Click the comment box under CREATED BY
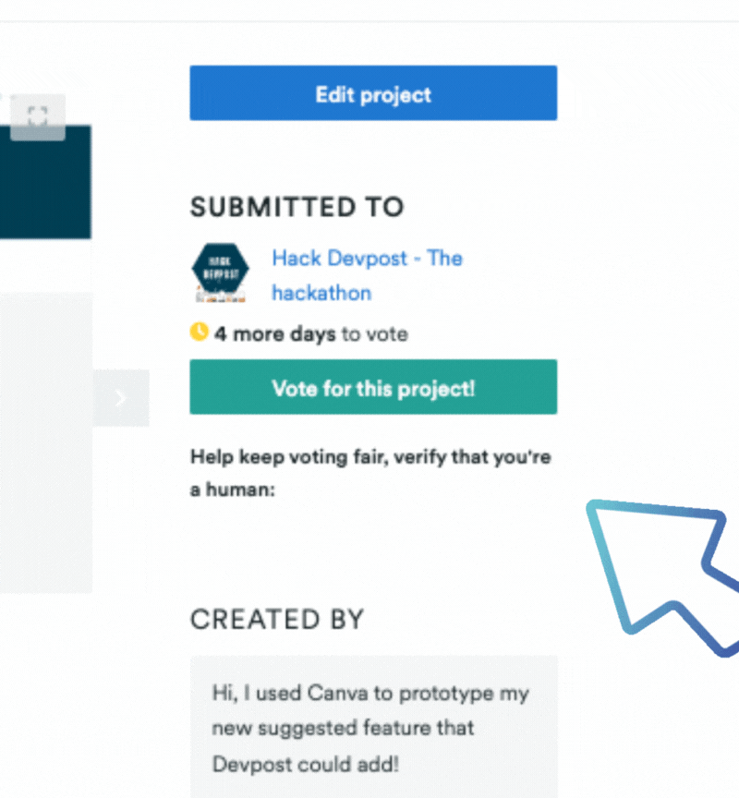This screenshot has width=739, height=798. 373,730
